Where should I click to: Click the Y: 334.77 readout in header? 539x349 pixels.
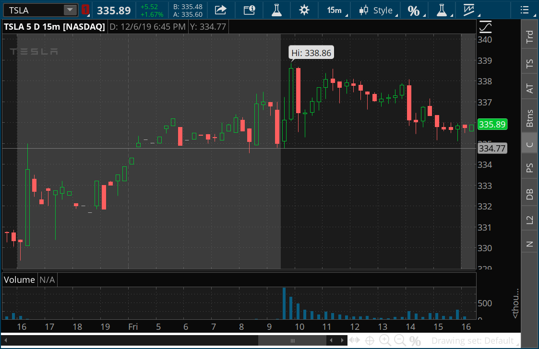[208, 27]
